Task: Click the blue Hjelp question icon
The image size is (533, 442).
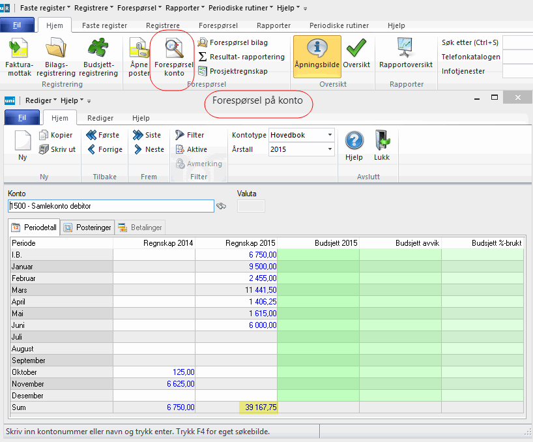Action: tap(354, 141)
